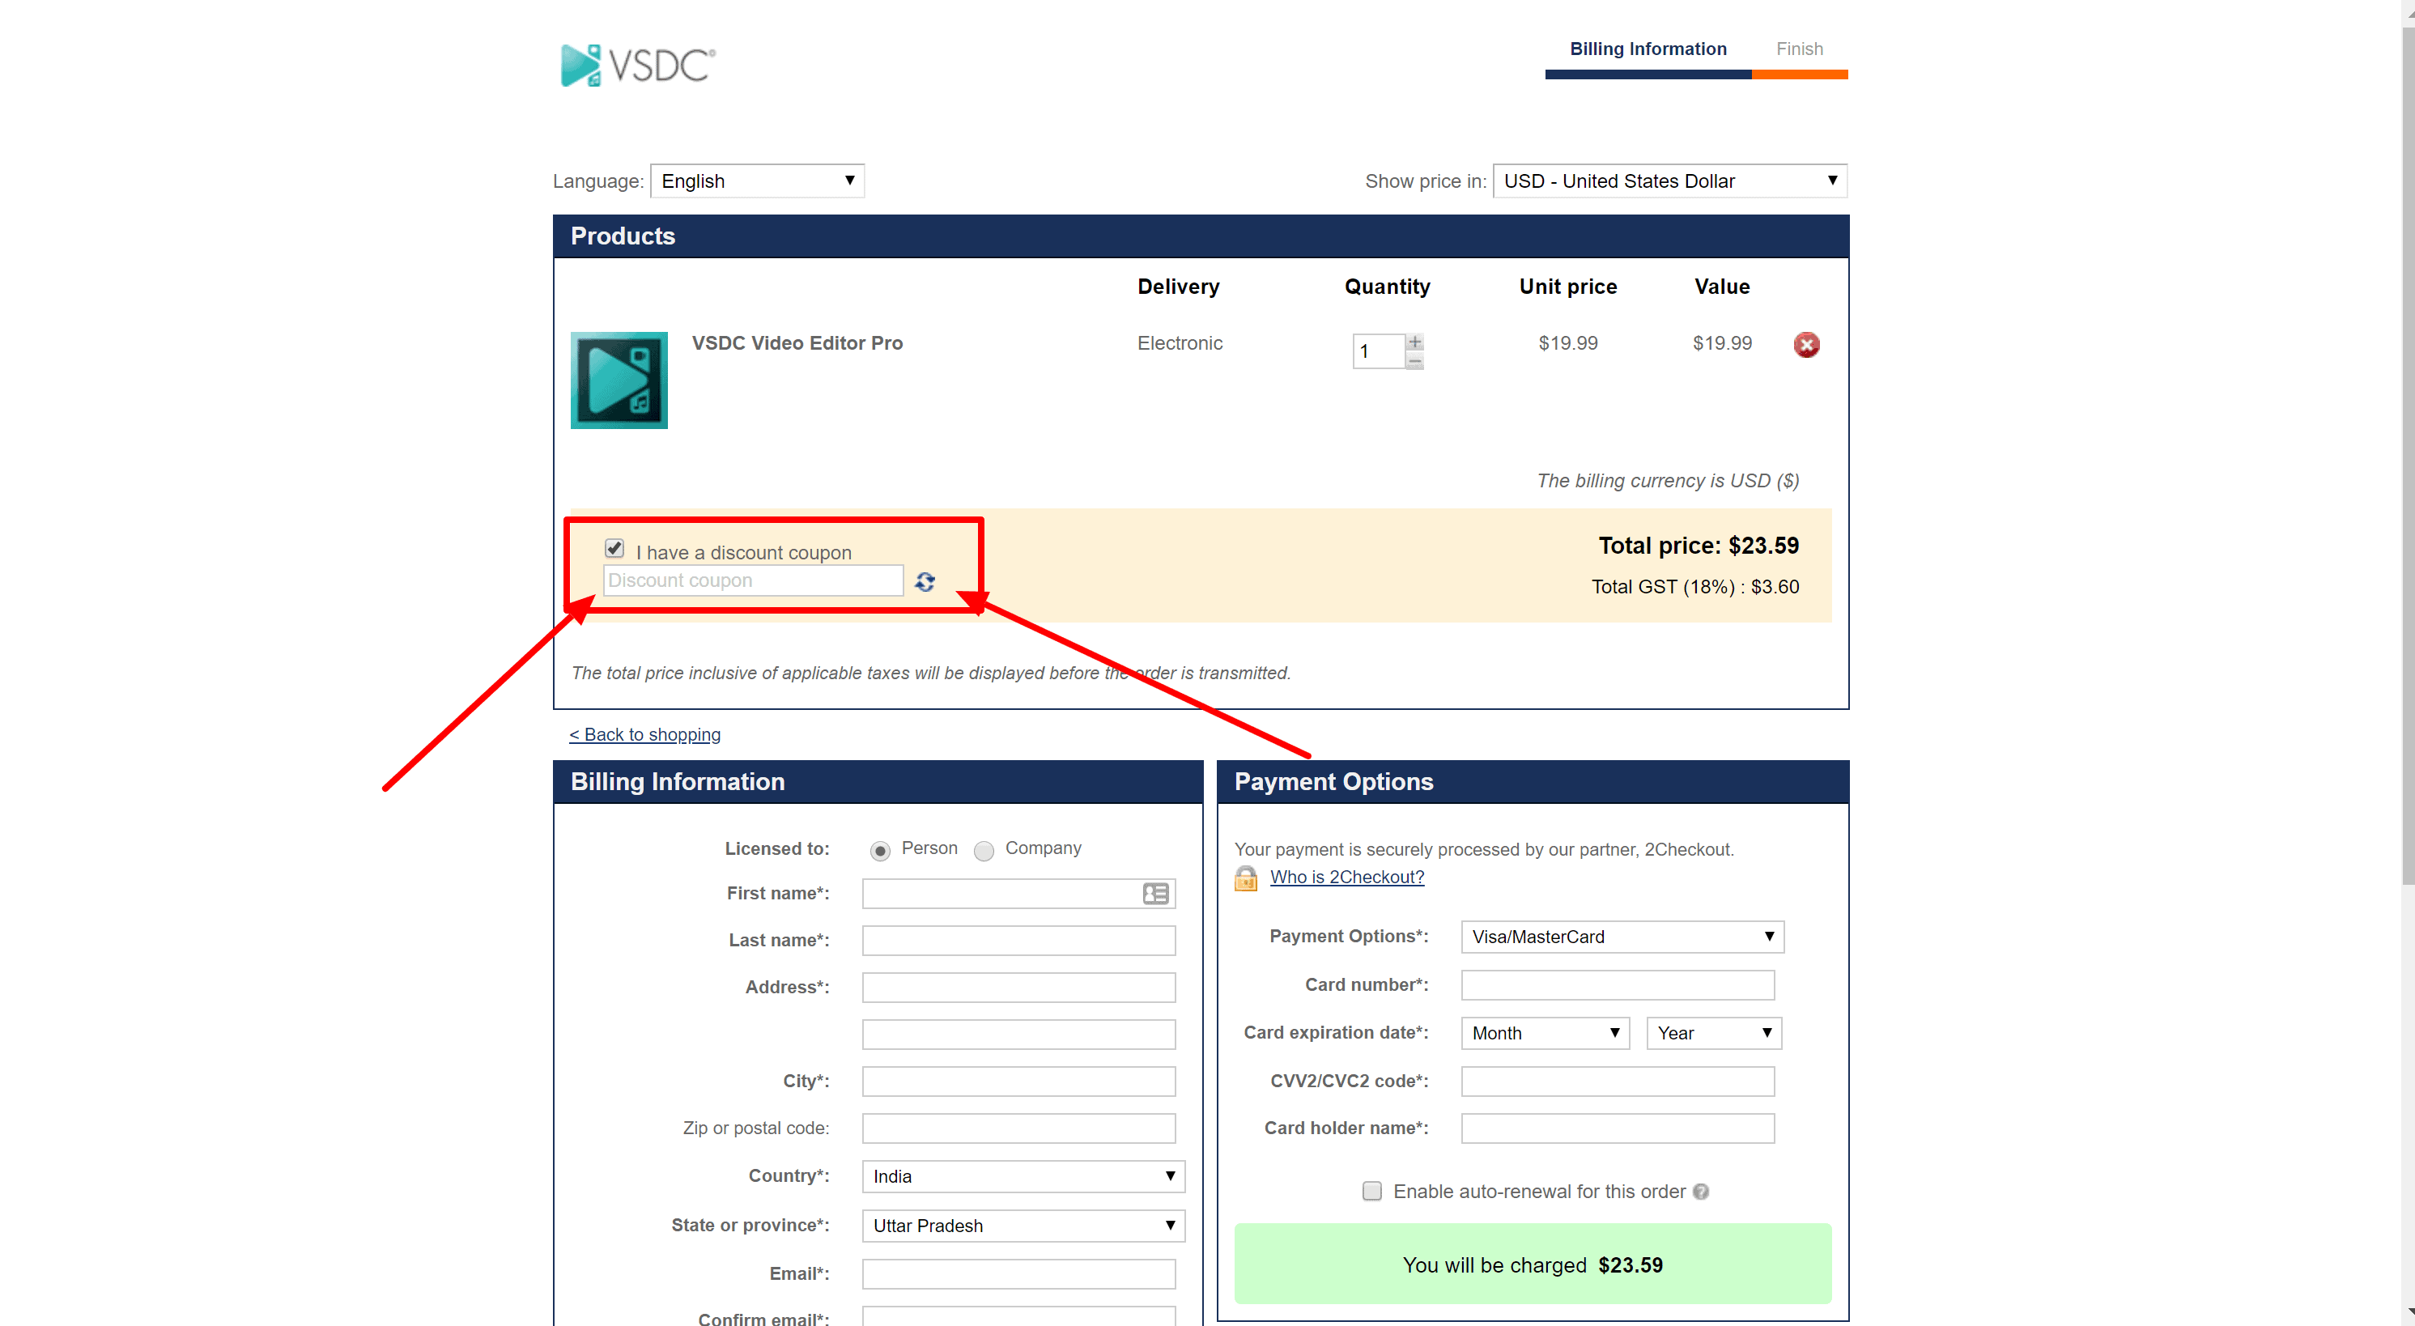Click the First name field
2415x1326 pixels.
coord(1018,893)
